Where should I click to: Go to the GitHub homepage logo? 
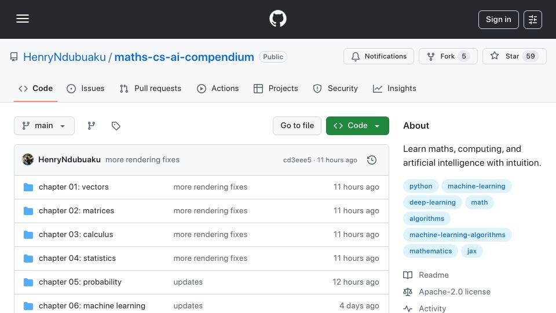(277, 19)
